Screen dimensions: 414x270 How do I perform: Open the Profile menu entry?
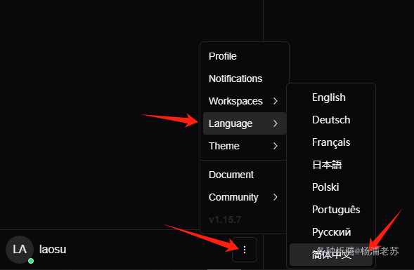click(245, 56)
